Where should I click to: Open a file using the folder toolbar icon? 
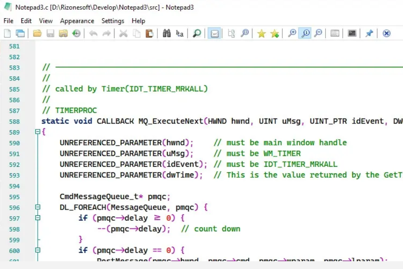(37, 33)
